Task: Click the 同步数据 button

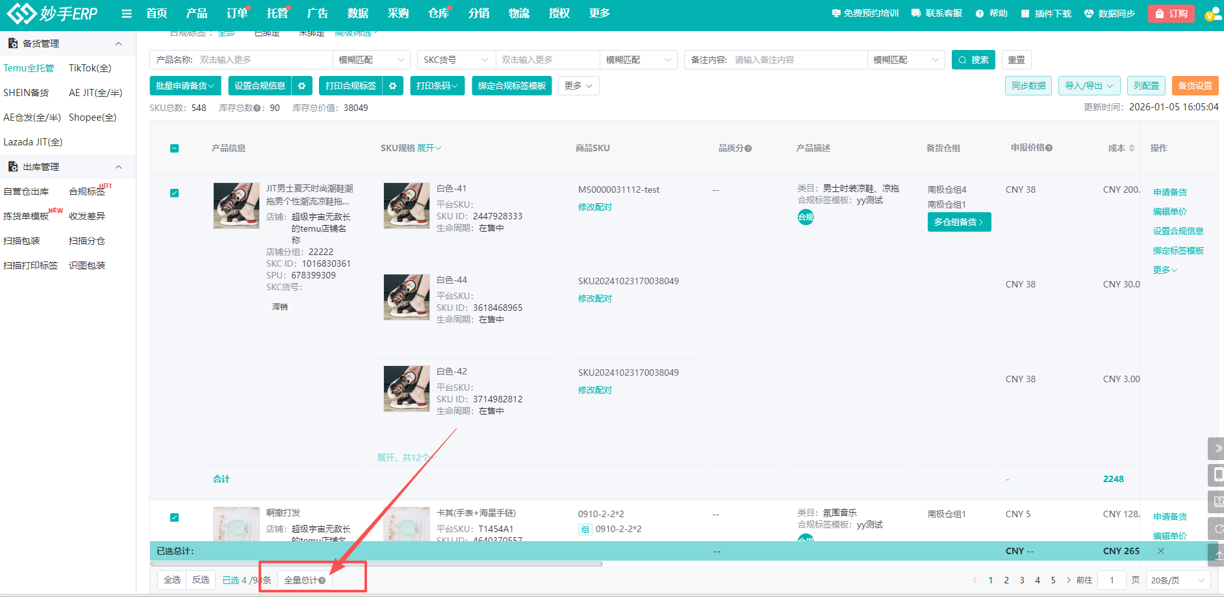Action: 1028,86
